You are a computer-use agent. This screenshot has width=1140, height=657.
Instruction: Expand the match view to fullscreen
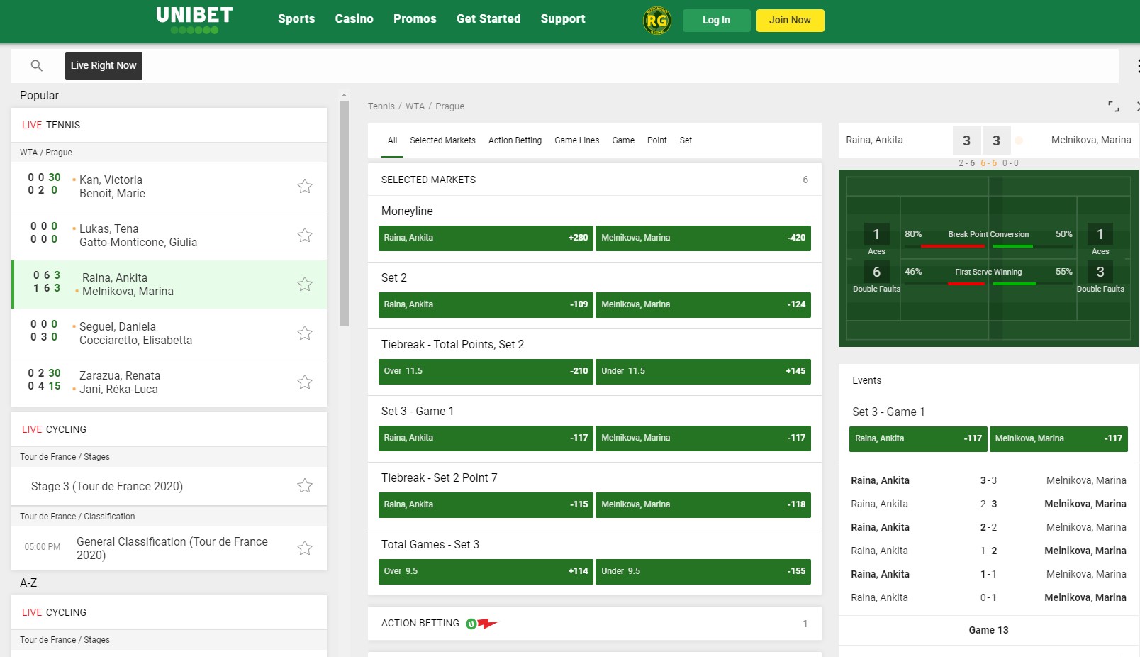tap(1114, 106)
